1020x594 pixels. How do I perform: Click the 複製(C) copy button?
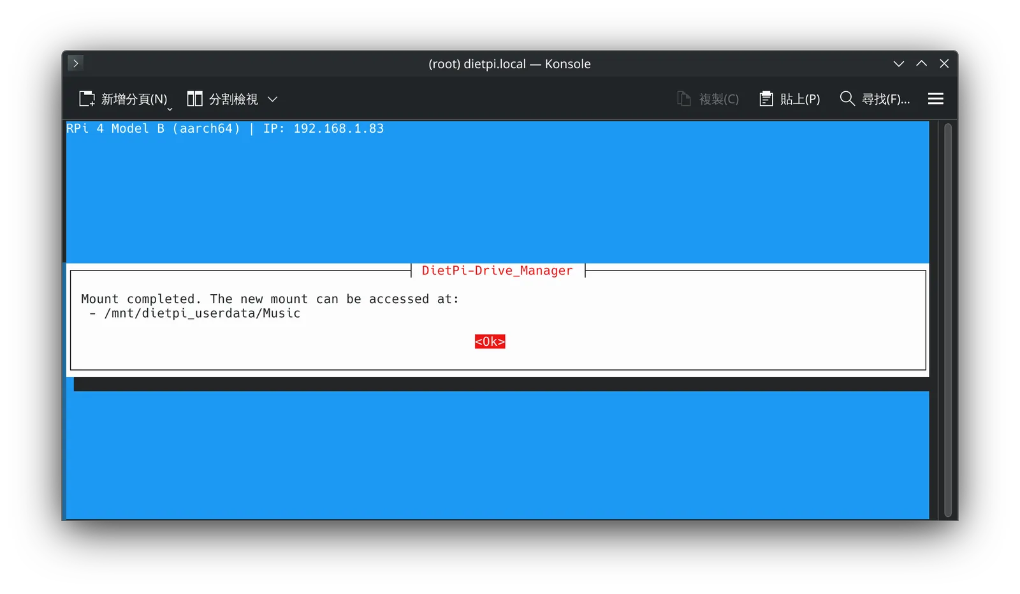708,99
